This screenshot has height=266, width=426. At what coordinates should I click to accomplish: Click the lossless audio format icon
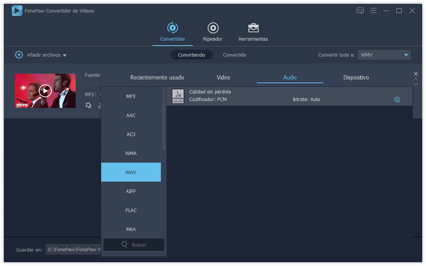click(178, 97)
